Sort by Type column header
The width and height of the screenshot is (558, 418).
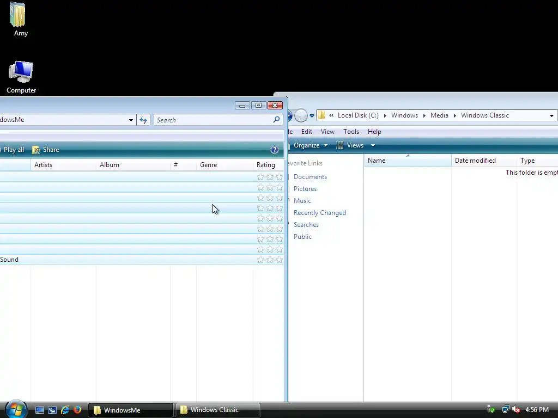point(537,161)
